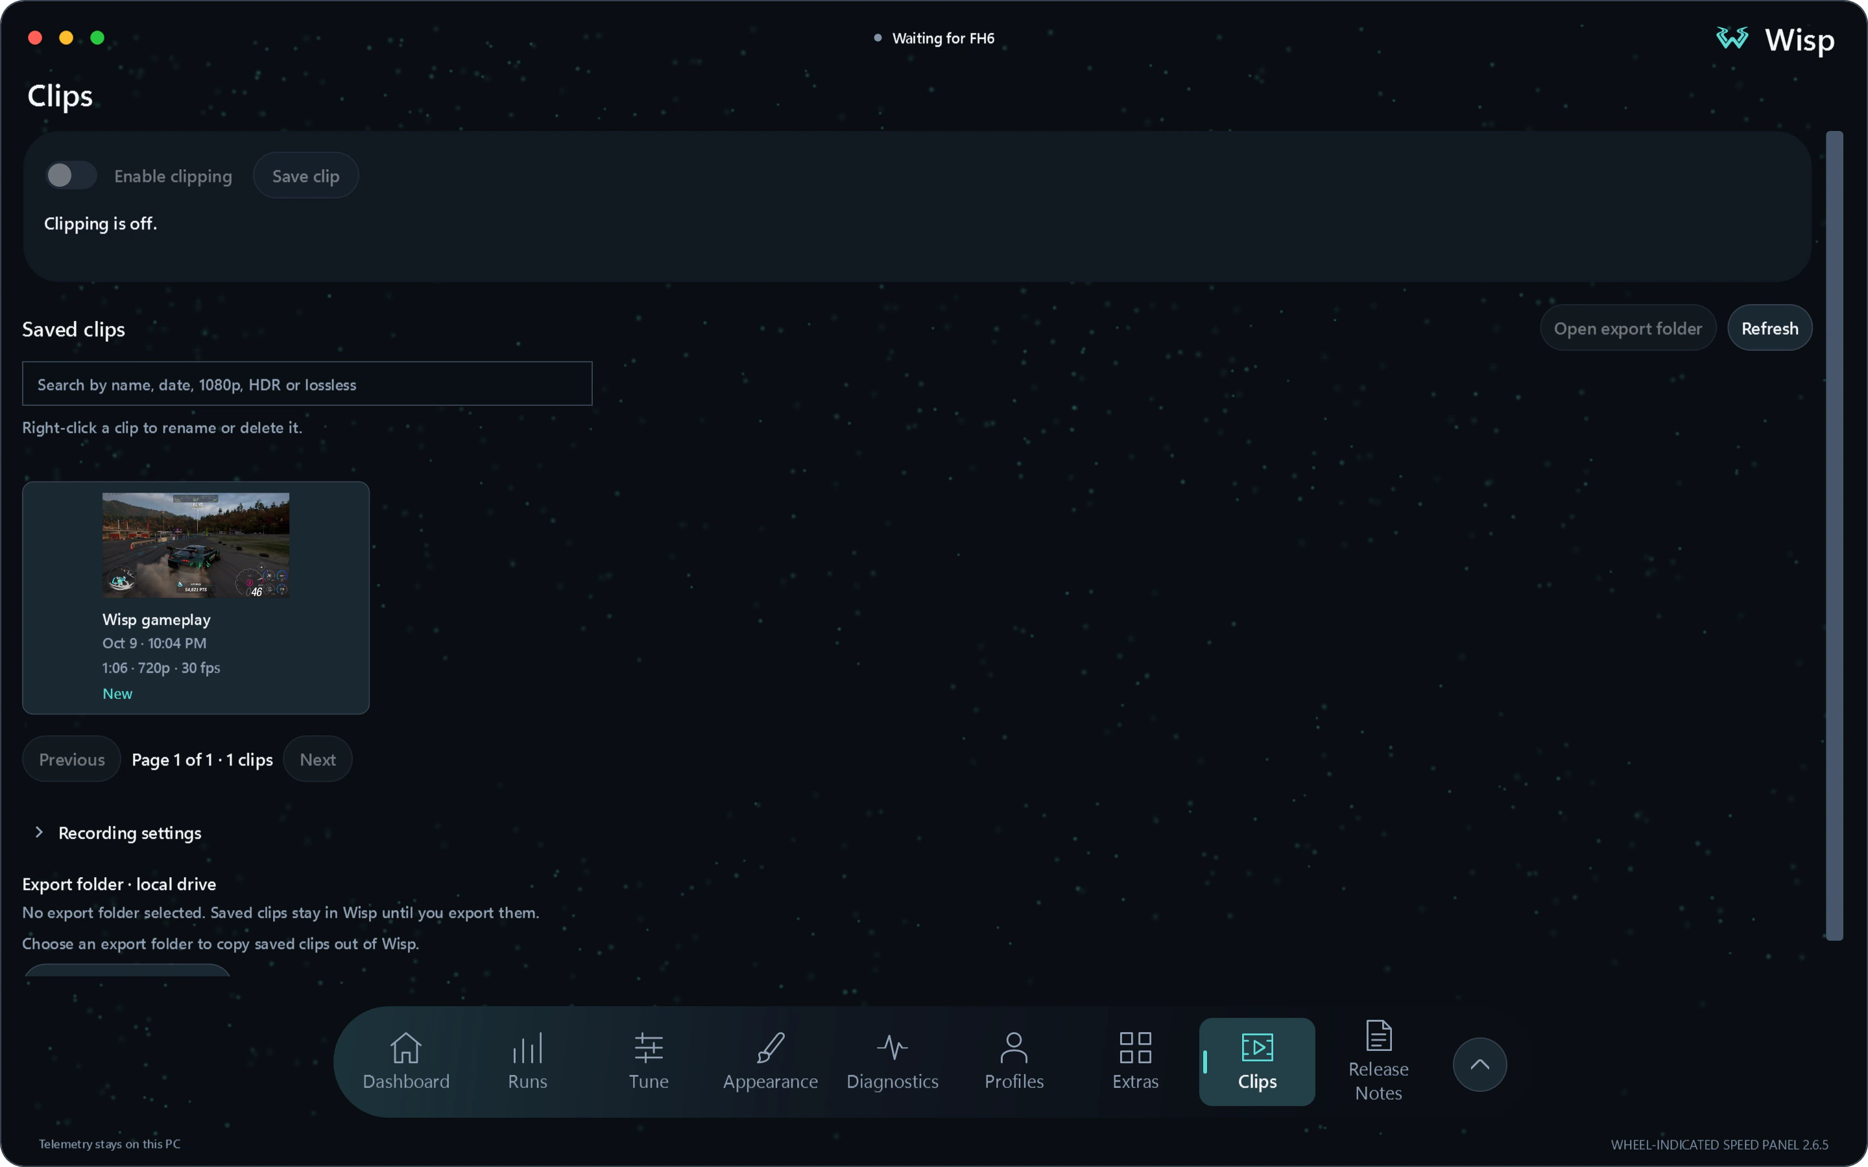
Task: Click the Save clip button
Action: point(305,175)
